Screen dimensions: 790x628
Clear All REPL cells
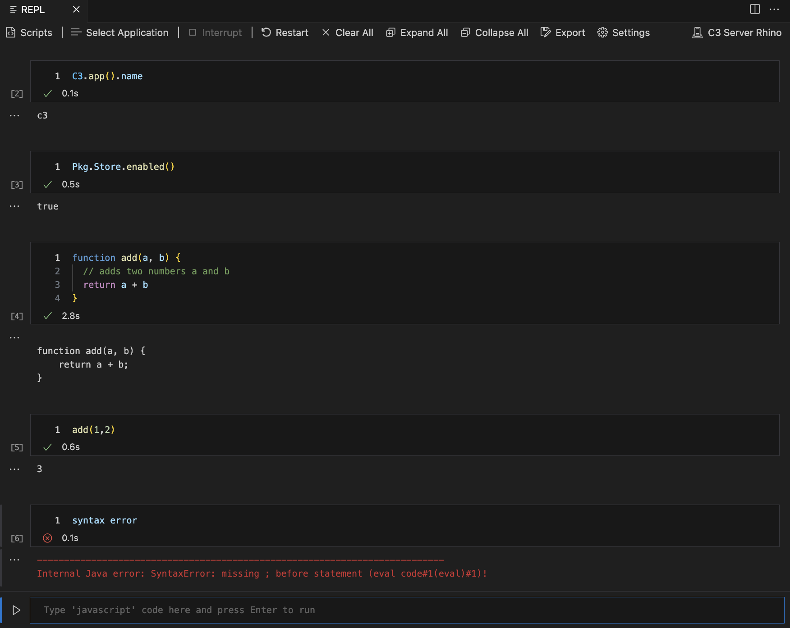tap(347, 32)
